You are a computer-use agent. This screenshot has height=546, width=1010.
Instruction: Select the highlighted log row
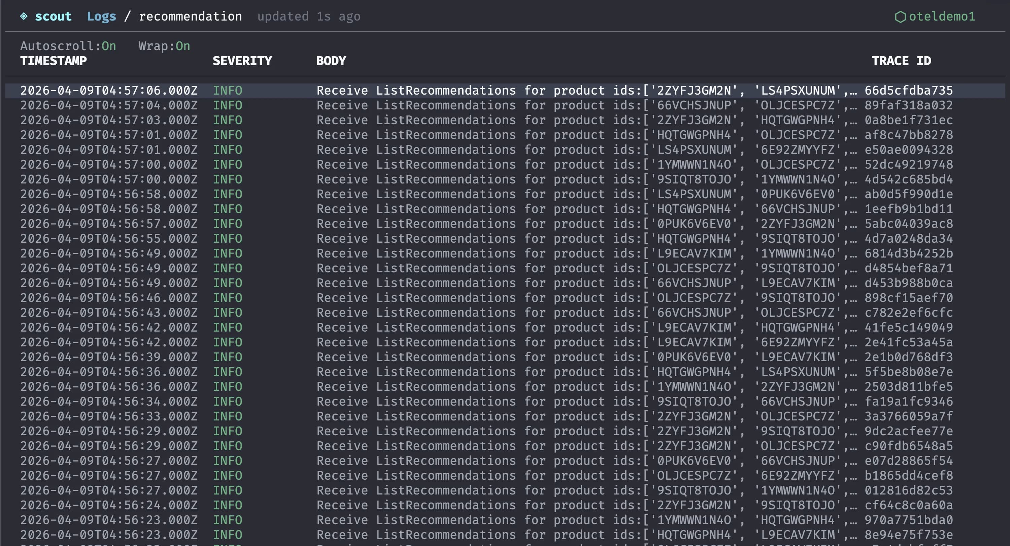pos(471,90)
